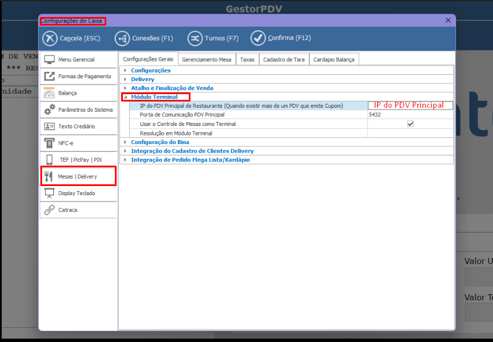
Task: Toggle Usar o Controle de Mesas checkbox
Action: (x=410, y=124)
